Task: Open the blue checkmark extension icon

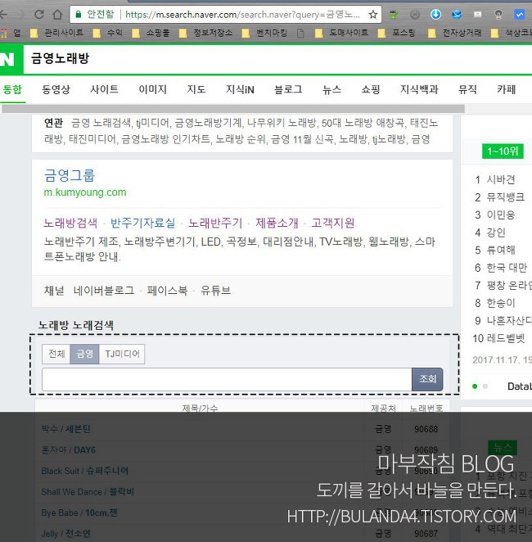Action: pos(519,14)
